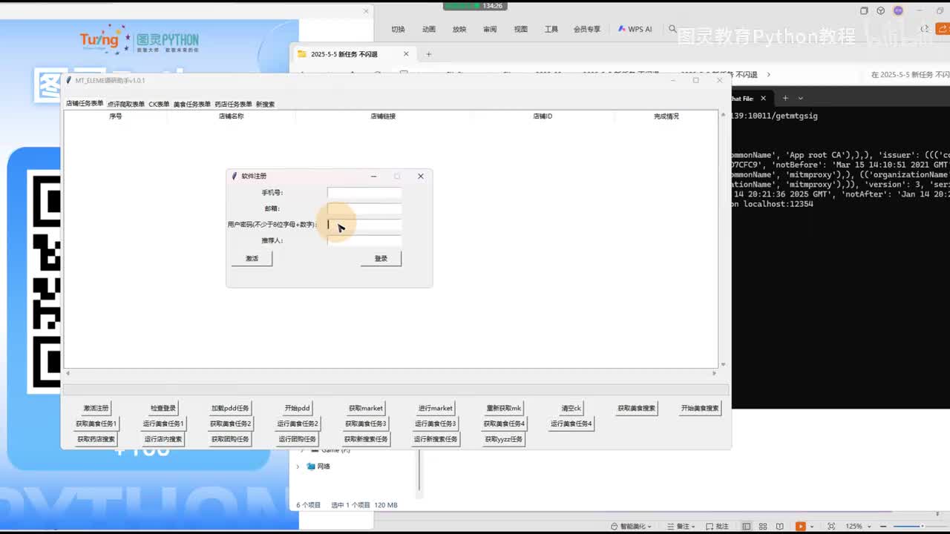Click the 获取美食任务4 button
This screenshot has height=534, width=950.
[x=504, y=423]
